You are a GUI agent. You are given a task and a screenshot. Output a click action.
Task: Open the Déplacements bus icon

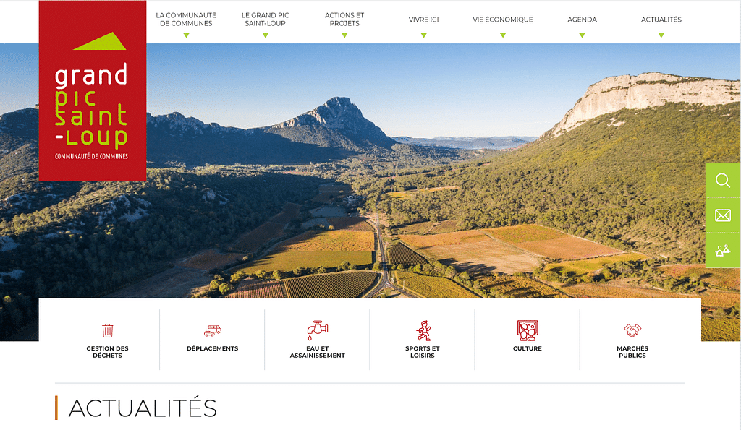point(213,330)
